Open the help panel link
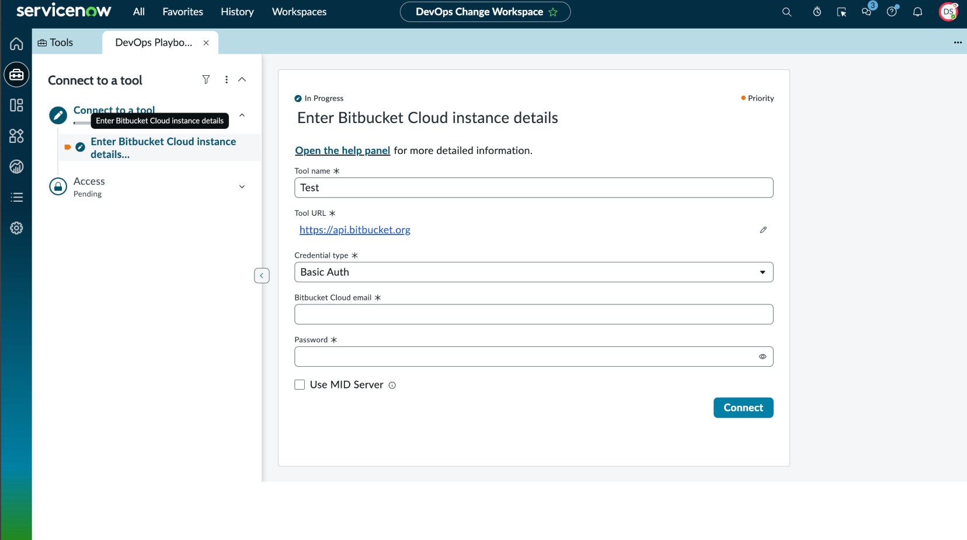This screenshot has width=967, height=540. tap(343, 150)
